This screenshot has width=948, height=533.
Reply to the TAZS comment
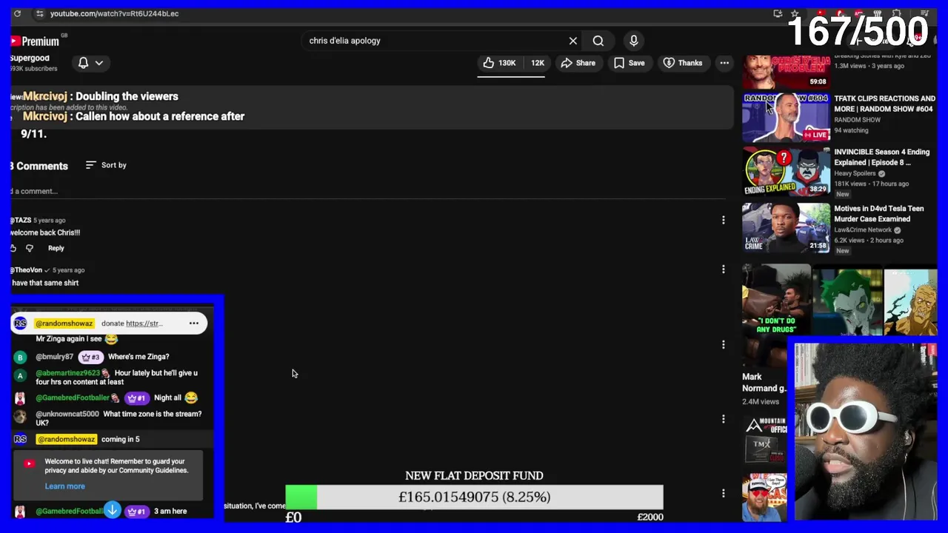point(56,248)
